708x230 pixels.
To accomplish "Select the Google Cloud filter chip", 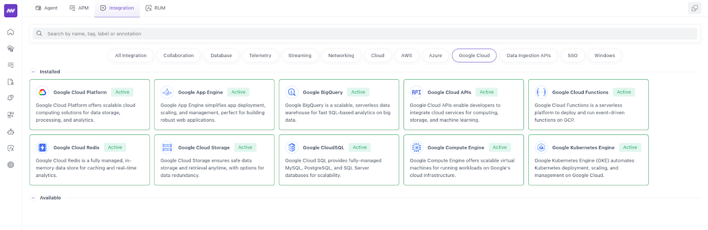I will pyautogui.click(x=474, y=56).
